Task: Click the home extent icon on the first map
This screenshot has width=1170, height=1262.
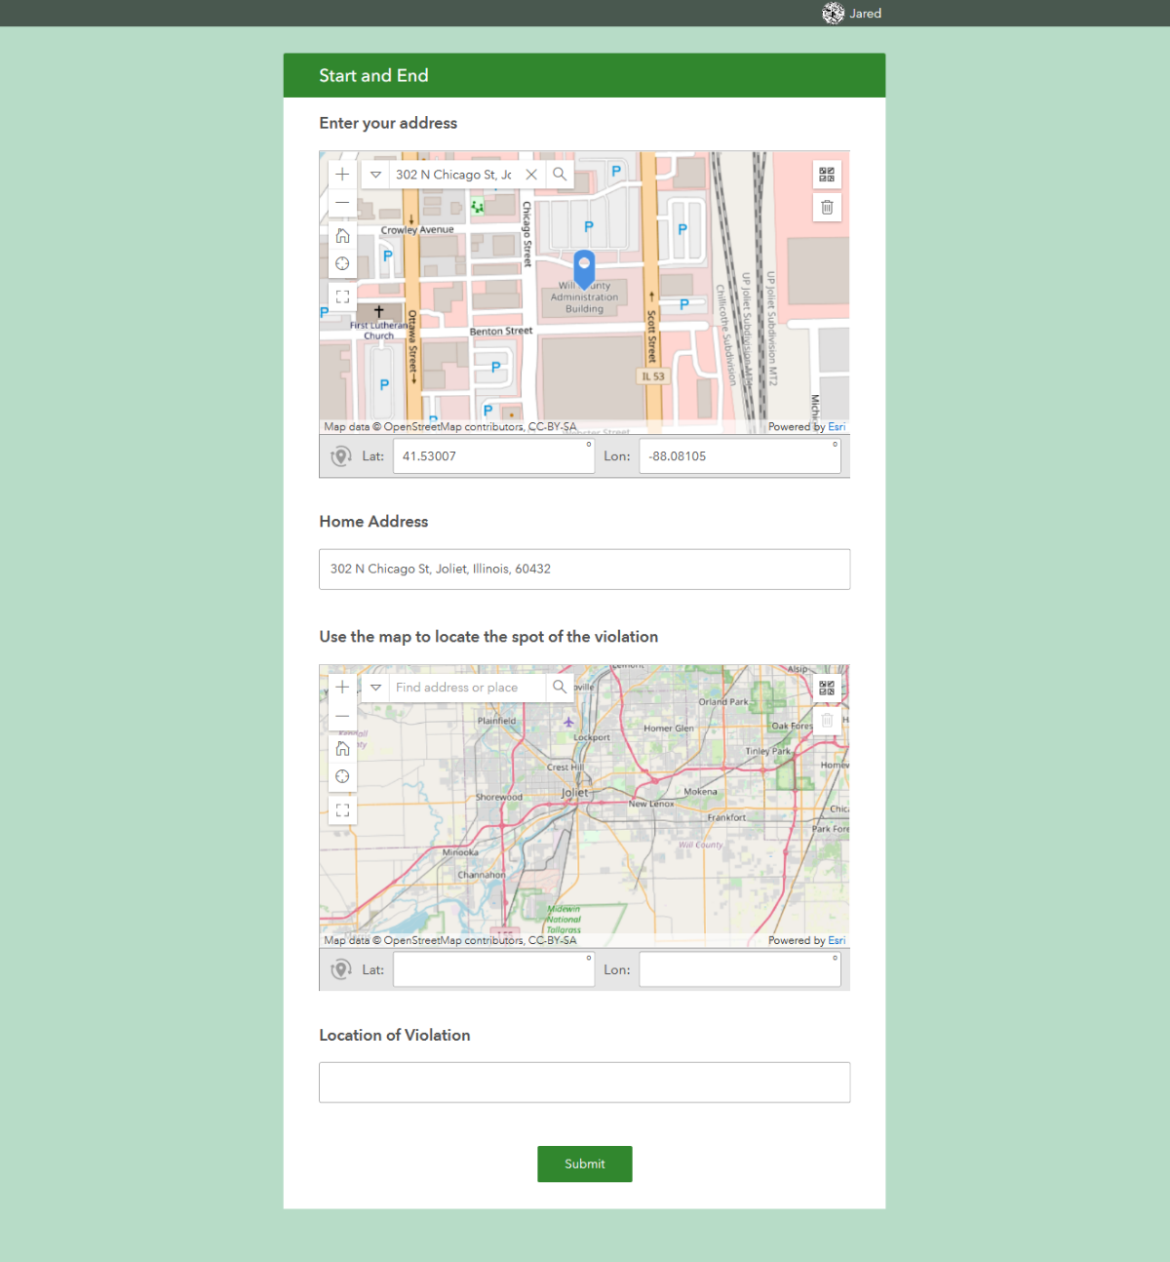Action: (x=342, y=235)
